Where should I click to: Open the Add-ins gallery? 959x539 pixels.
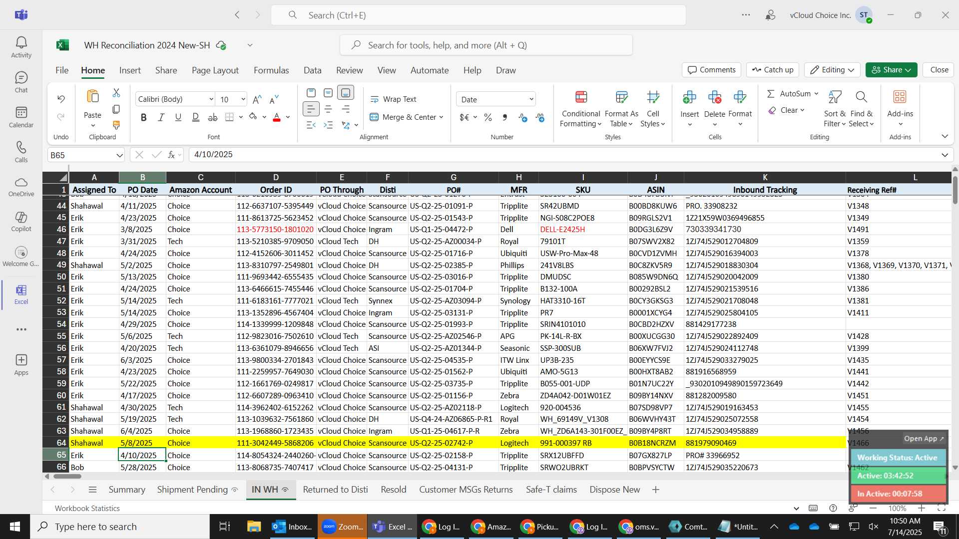pos(900,108)
